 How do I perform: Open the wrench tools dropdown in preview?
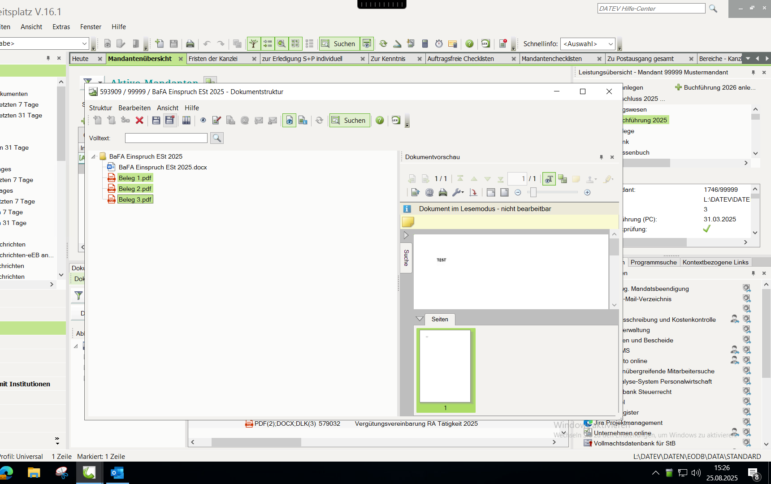pyautogui.click(x=458, y=193)
